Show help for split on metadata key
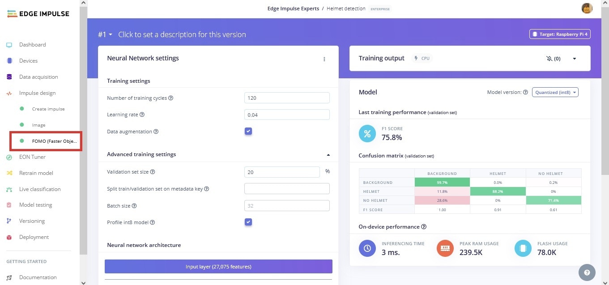 coord(206,189)
